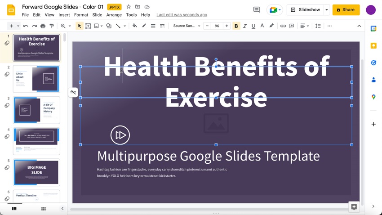
Task: Click the Share button
Action: point(346,10)
